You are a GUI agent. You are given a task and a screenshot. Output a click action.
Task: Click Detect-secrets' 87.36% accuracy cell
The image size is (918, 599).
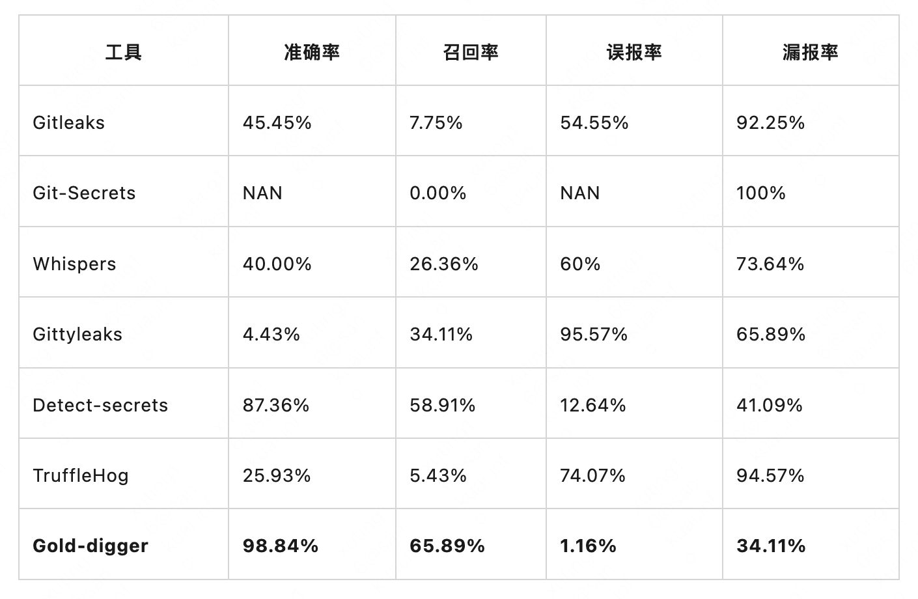click(x=276, y=405)
